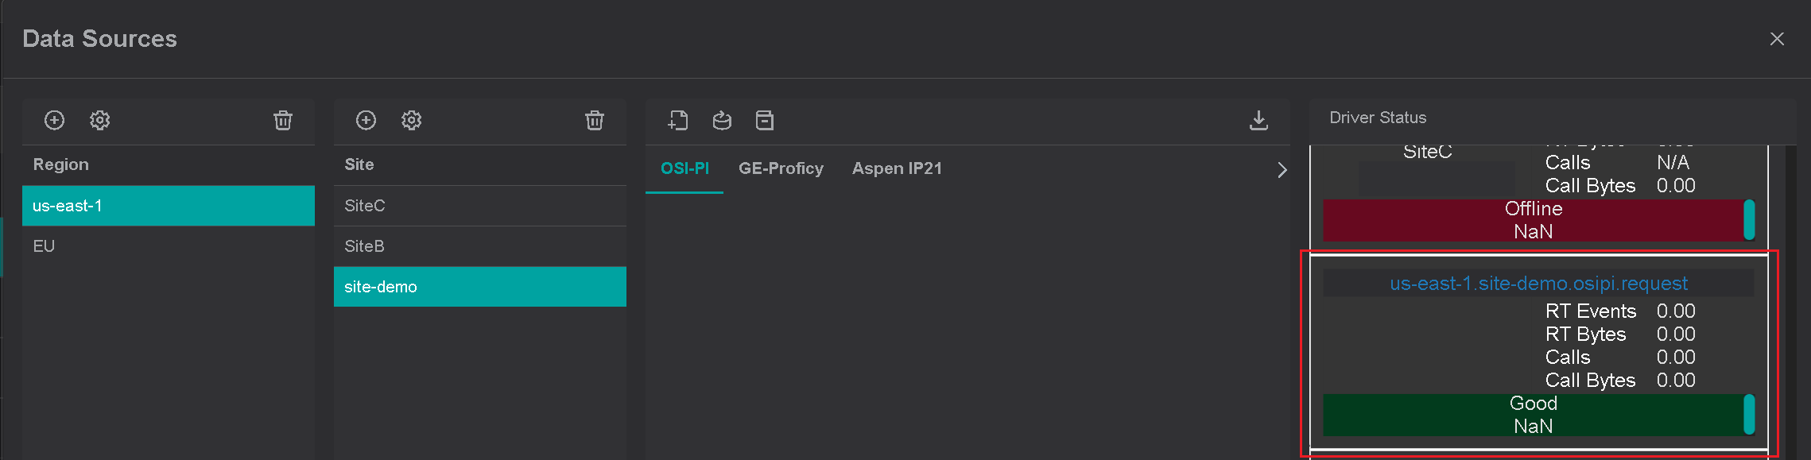This screenshot has height=460, width=1811.
Task: Click the green Good status bar
Action: click(1533, 415)
